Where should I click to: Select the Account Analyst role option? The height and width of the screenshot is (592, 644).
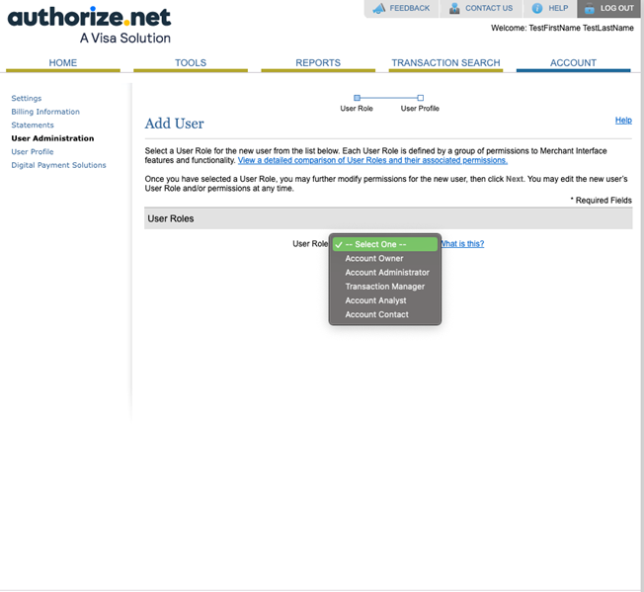click(x=375, y=300)
